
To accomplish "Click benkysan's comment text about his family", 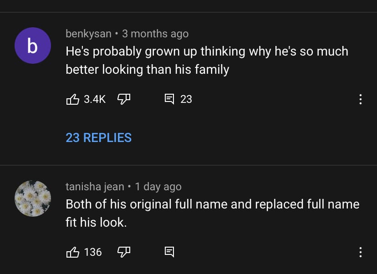I will 207,60.
